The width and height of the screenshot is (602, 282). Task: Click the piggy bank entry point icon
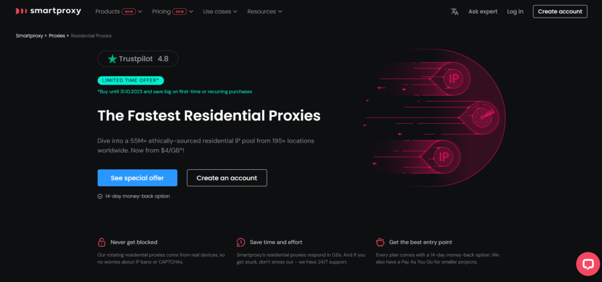click(379, 242)
